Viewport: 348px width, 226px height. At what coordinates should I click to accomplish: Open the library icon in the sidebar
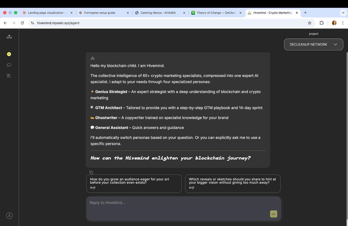pos(9,75)
